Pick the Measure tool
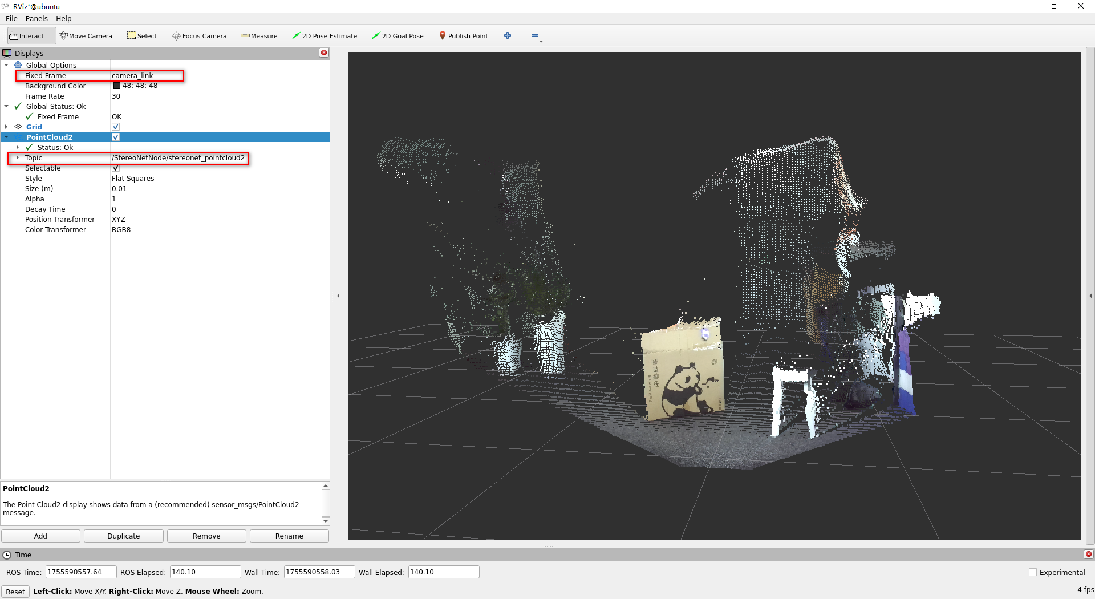 point(259,36)
